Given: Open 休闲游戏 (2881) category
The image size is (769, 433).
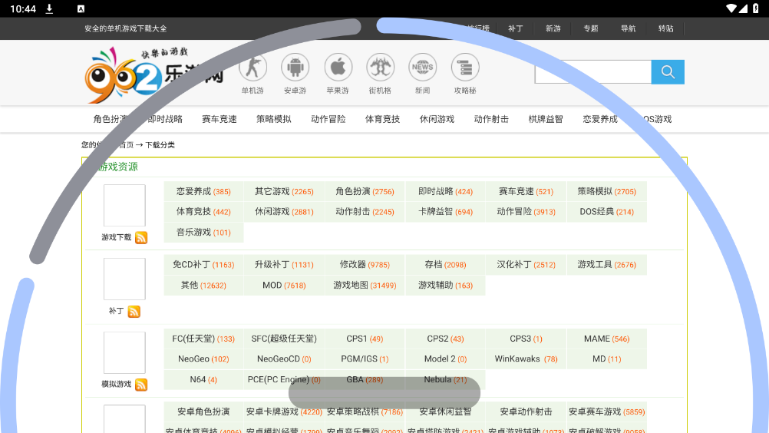Looking at the screenshot, I should coord(284,212).
